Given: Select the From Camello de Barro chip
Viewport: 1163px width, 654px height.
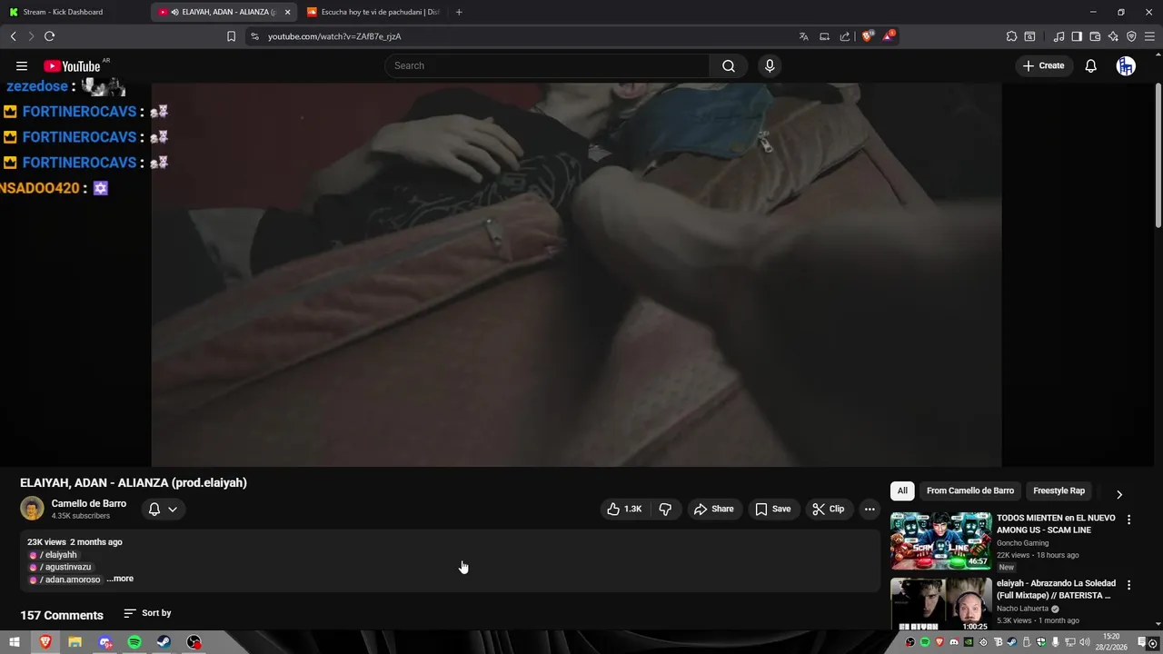Looking at the screenshot, I should click(970, 490).
